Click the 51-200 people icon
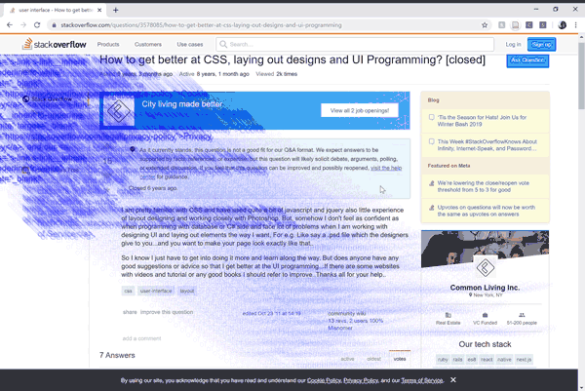This screenshot has width=585, height=391. pos(522,315)
